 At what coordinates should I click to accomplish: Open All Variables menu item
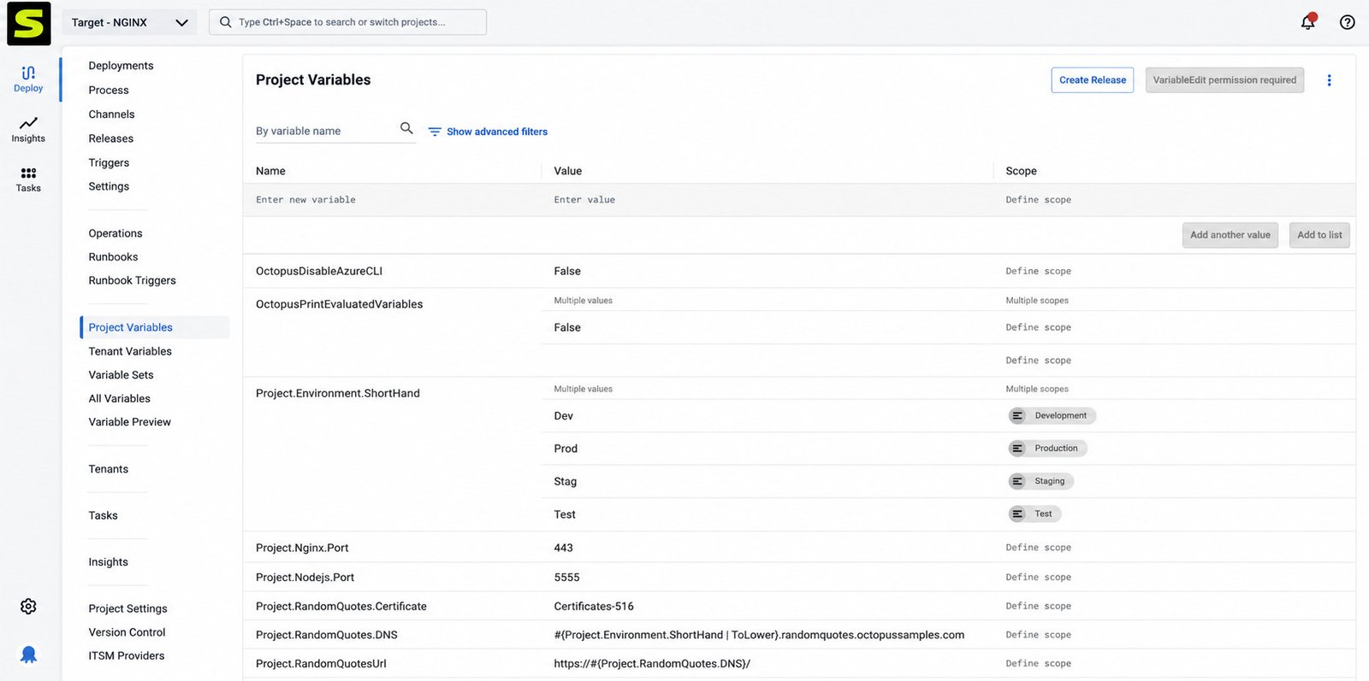pos(119,398)
